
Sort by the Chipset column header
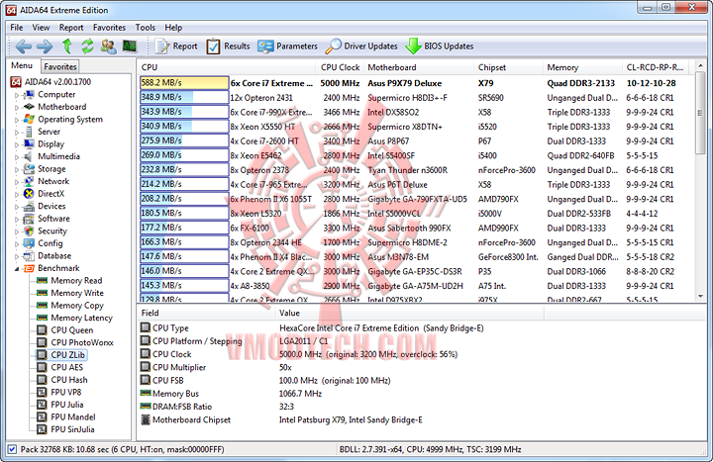click(508, 67)
